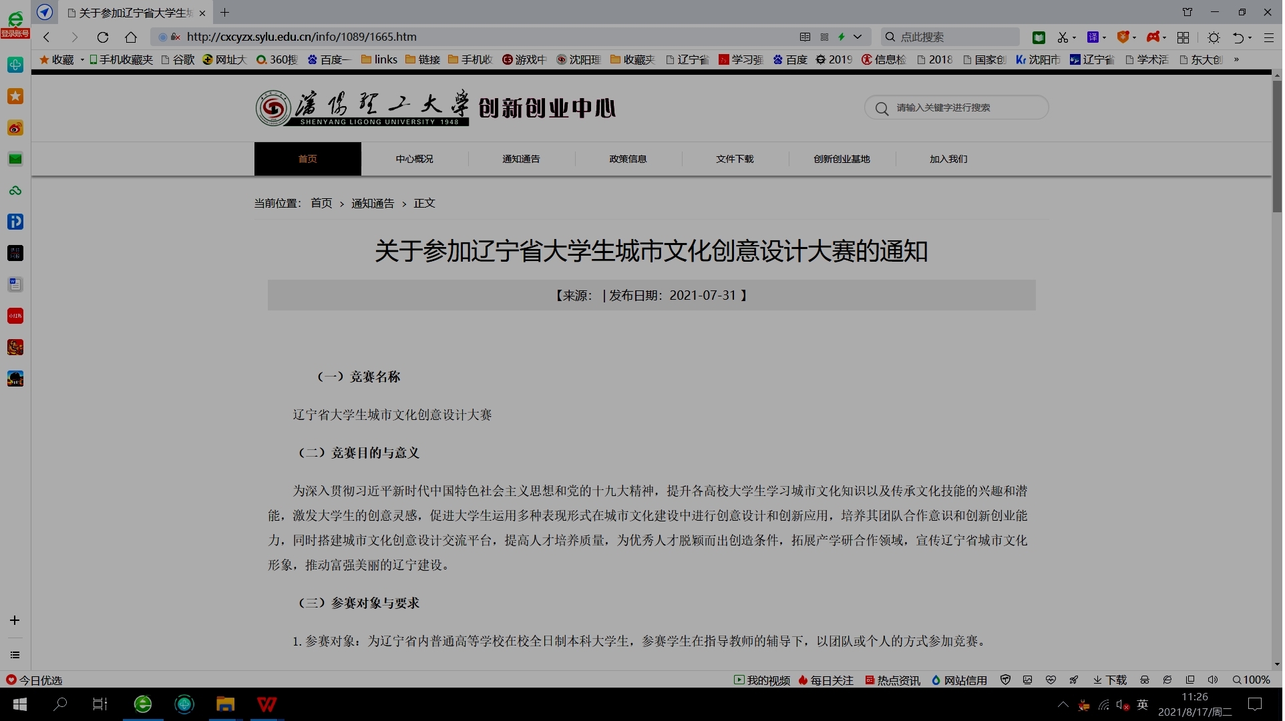
Task: Click the 首页 breadcrumb link
Action: coord(321,204)
